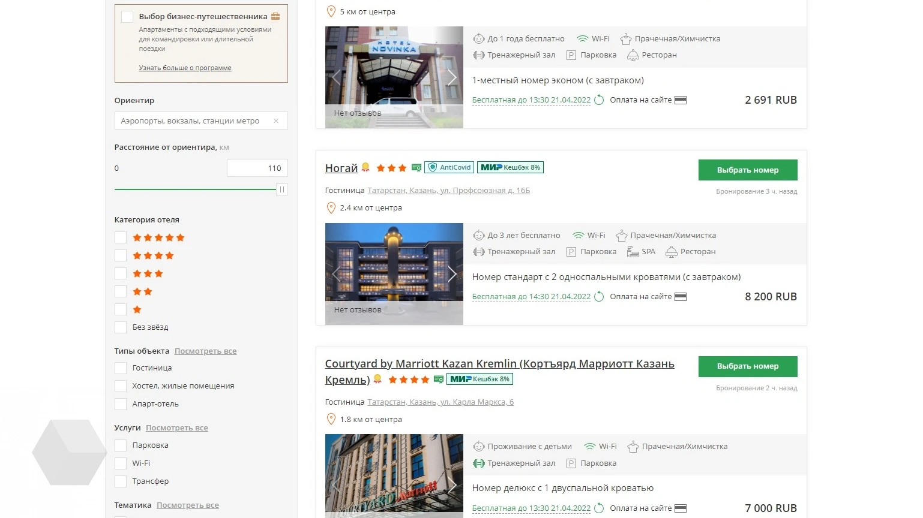Show next photo of Novinka hotel
This screenshot has height=518, width=923.
[452, 77]
